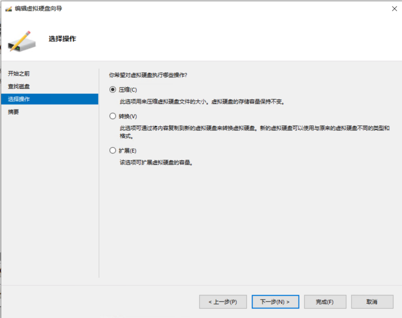Select the highlighted 选择操作 step
The height and width of the screenshot is (318, 402).
[50, 99]
